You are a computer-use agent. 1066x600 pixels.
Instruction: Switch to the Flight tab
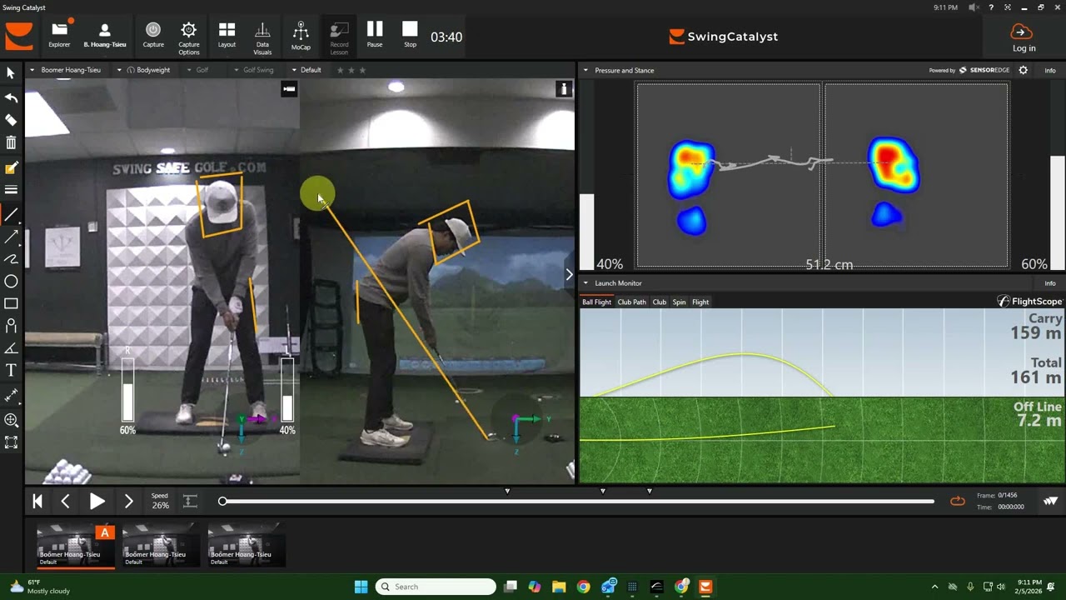point(700,302)
